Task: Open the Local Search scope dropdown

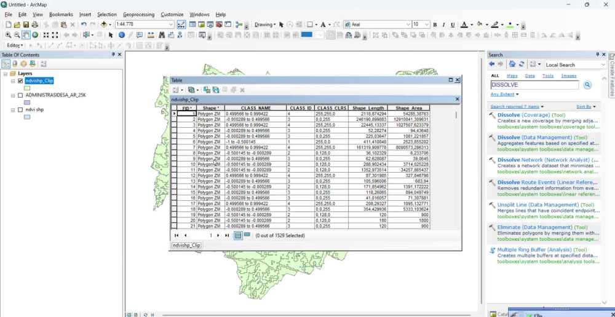Action: pos(603,65)
